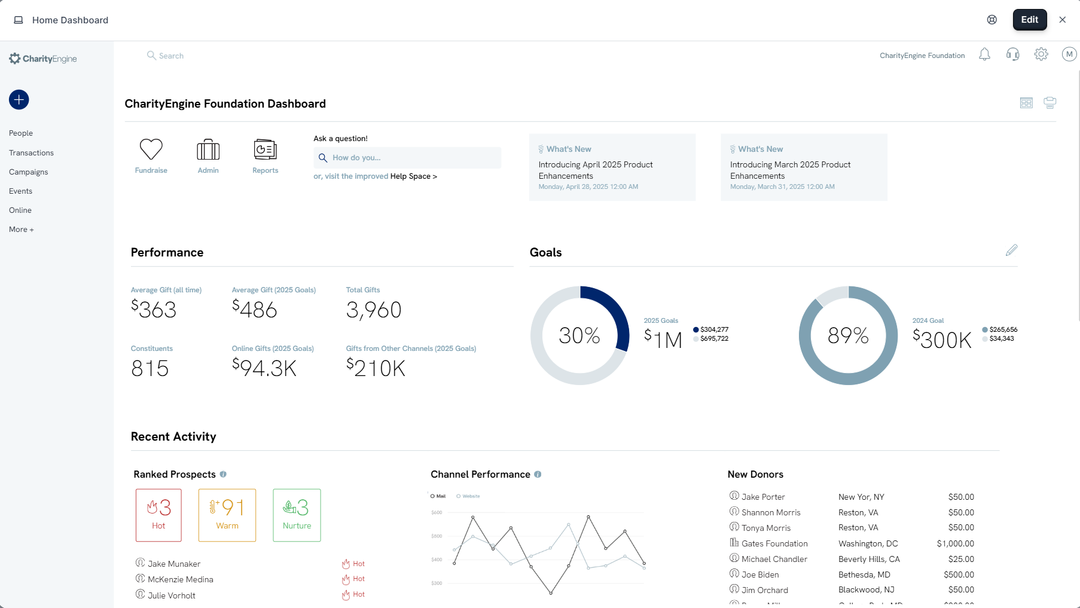Select the Nurture prospects tile
This screenshot has height=608, width=1080.
297,515
